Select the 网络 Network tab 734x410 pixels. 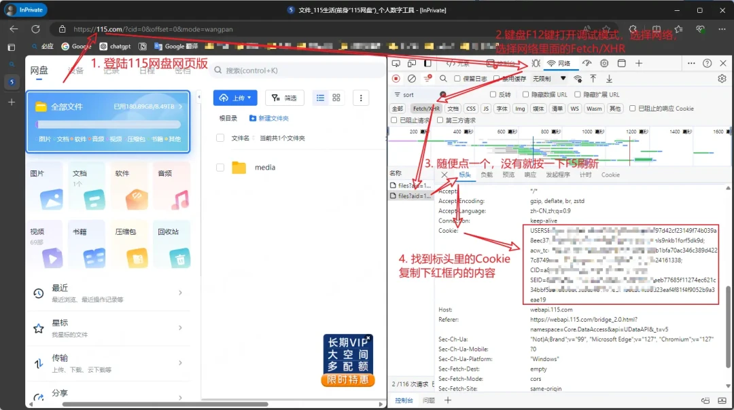click(559, 63)
